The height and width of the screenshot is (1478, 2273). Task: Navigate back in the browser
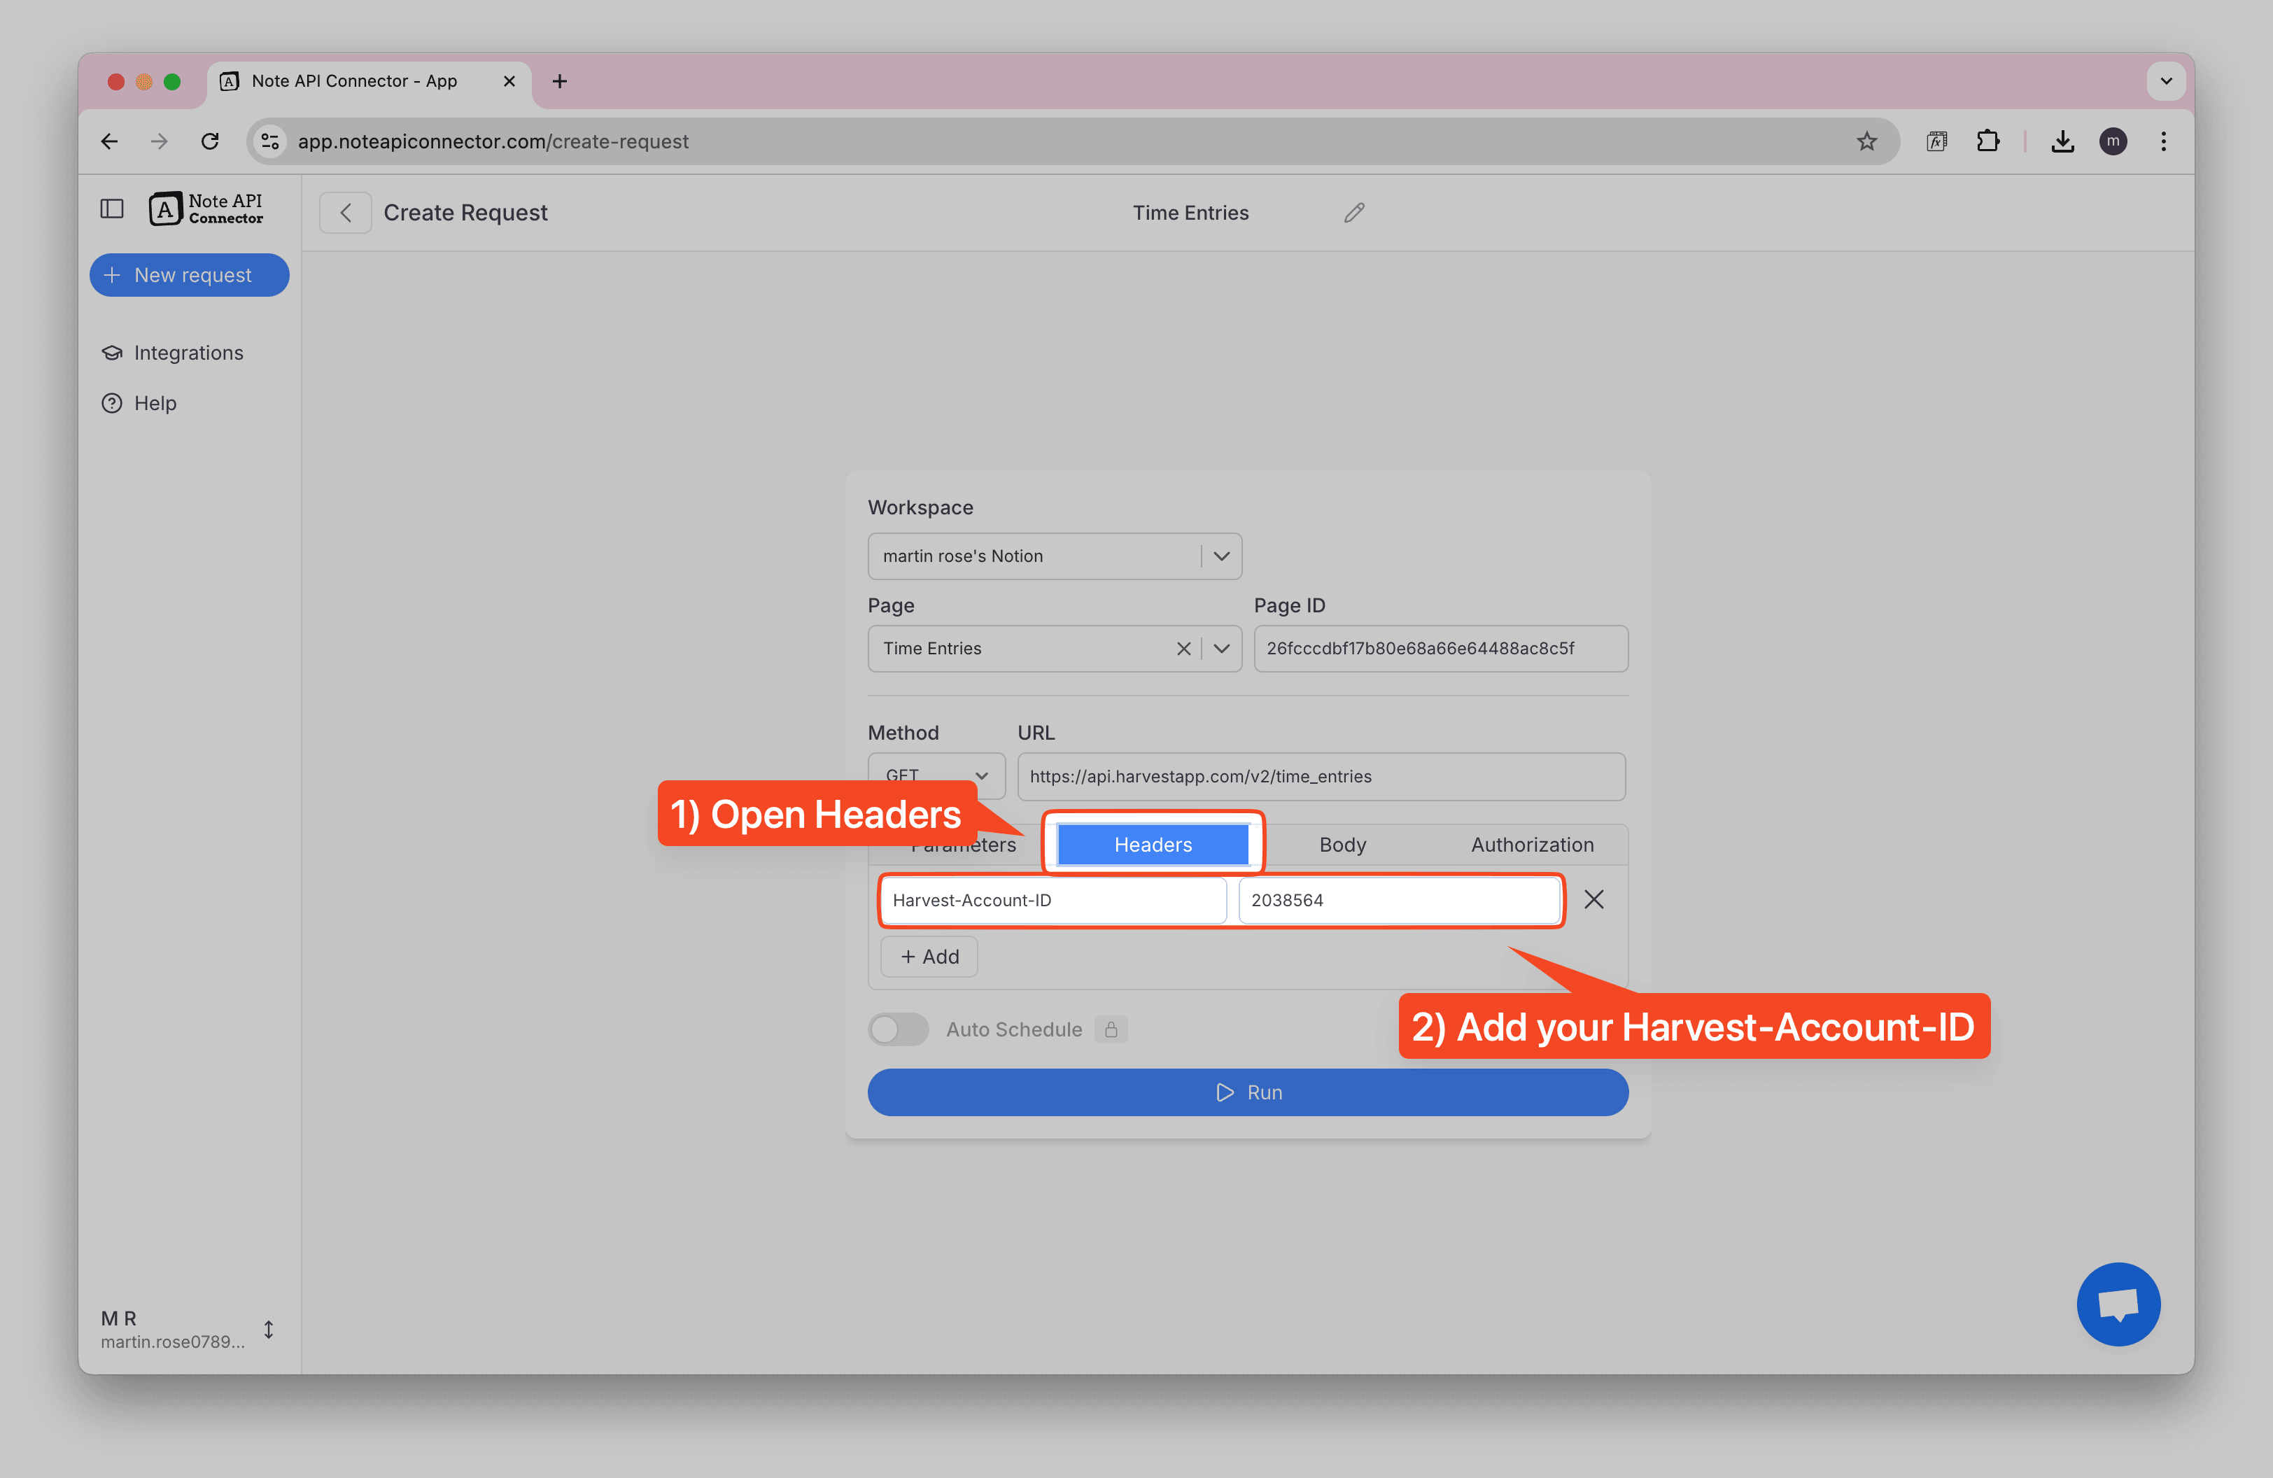click(109, 141)
